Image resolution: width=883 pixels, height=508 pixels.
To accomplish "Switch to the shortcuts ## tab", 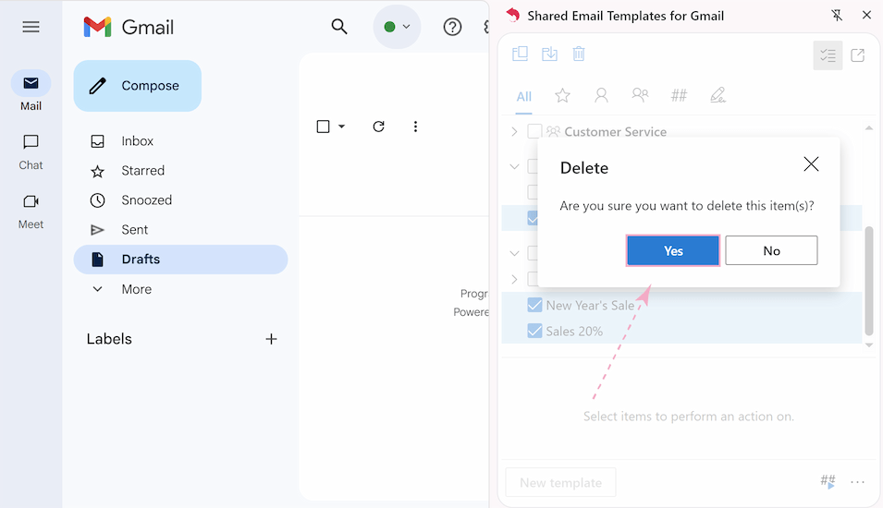I will click(x=679, y=96).
